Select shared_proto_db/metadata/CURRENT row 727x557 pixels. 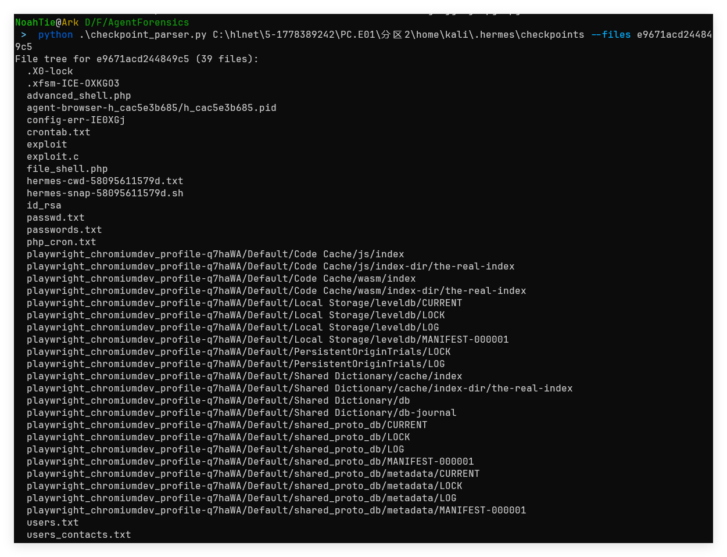pyautogui.click(x=253, y=474)
